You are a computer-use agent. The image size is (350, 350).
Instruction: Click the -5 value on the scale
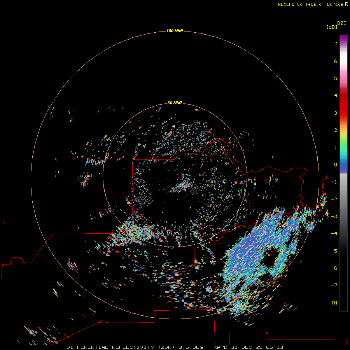tap(334, 251)
